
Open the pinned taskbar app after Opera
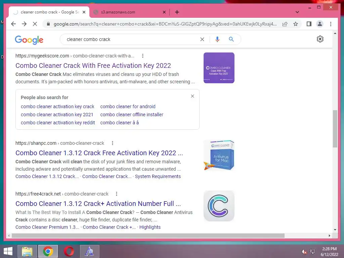pyautogui.click(x=89, y=251)
